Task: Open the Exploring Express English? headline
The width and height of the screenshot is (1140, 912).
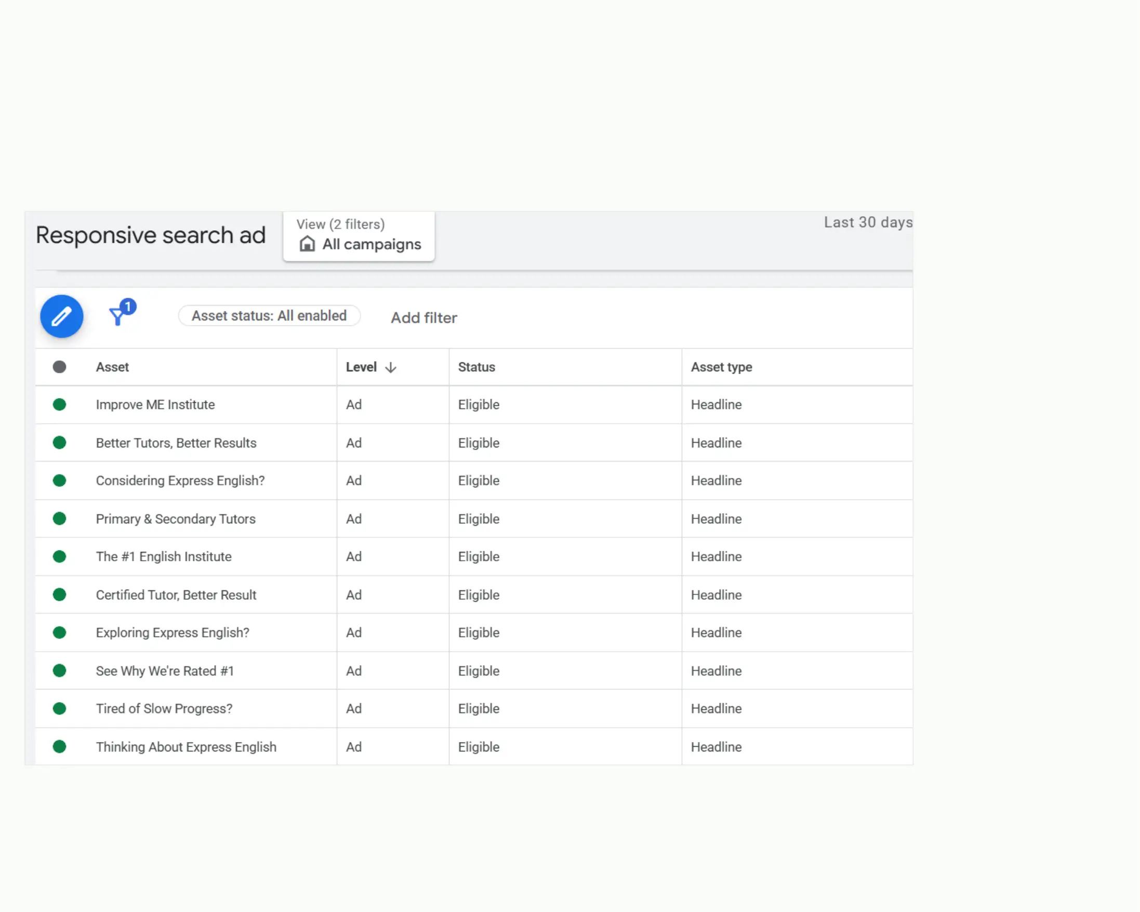Action: 173,632
